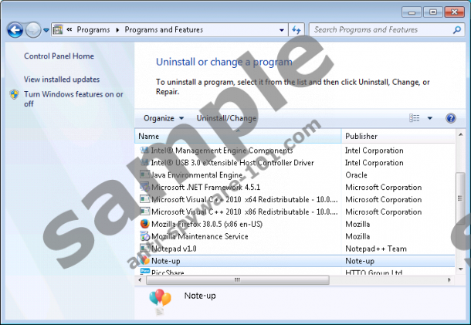Click the change view icon in toolbar
471x325 pixels.
(415, 118)
